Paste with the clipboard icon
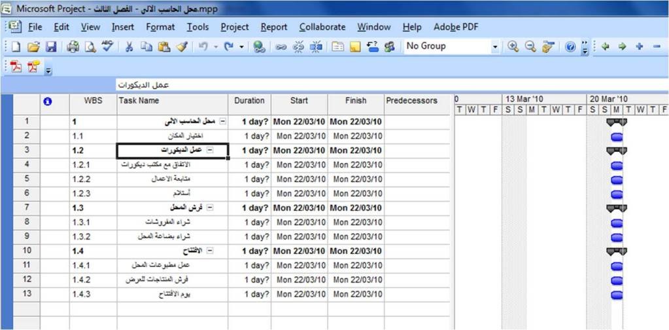This screenshot has height=330, width=669. (x=164, y=46)
